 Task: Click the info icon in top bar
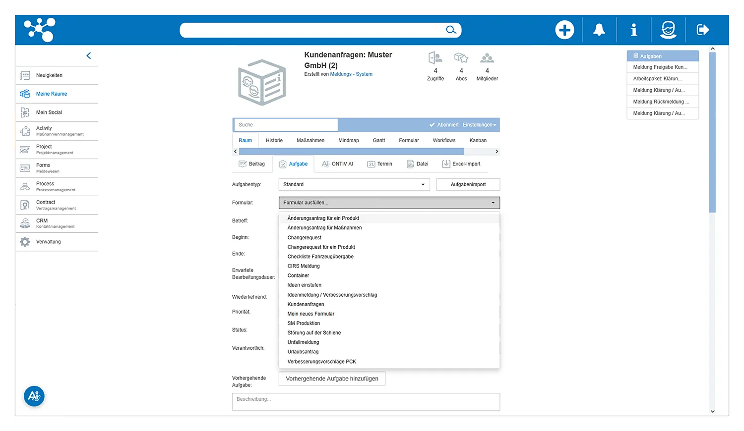point(633,30)
